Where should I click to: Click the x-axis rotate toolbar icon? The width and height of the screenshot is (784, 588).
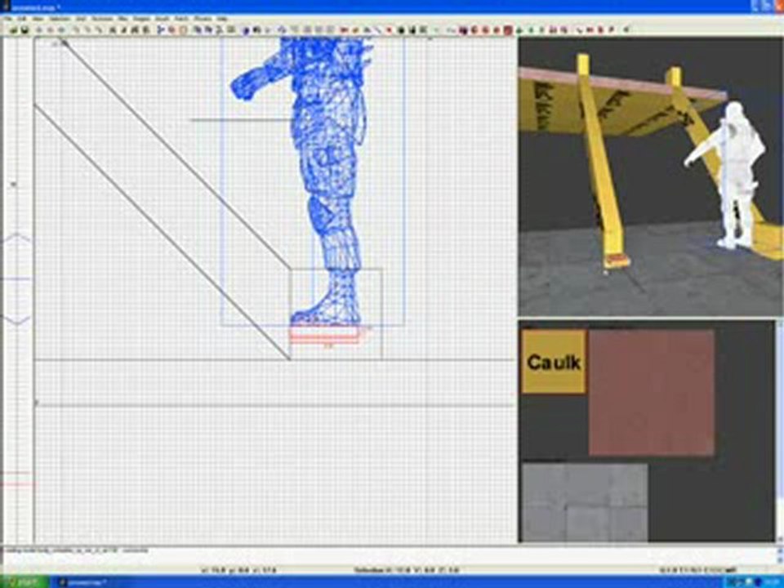tap(51, 30)
